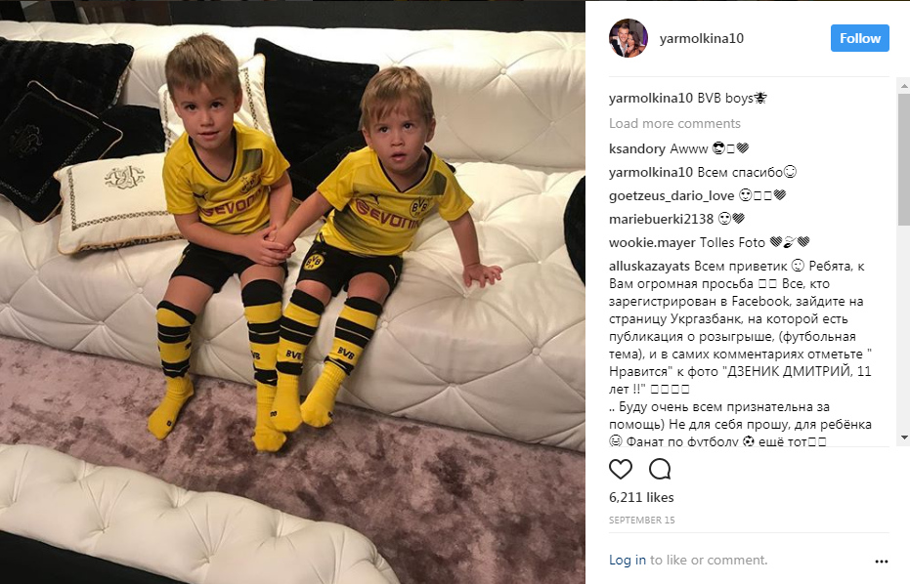Follow the yarmolkina10 account
The height and width of the screenshot is (584, 910).
click(859, 38)
